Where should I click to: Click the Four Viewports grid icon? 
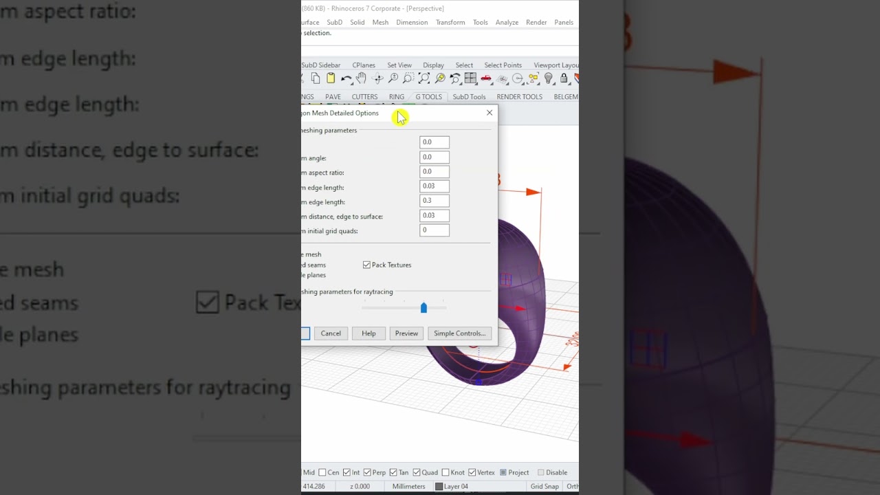[471, 78]
